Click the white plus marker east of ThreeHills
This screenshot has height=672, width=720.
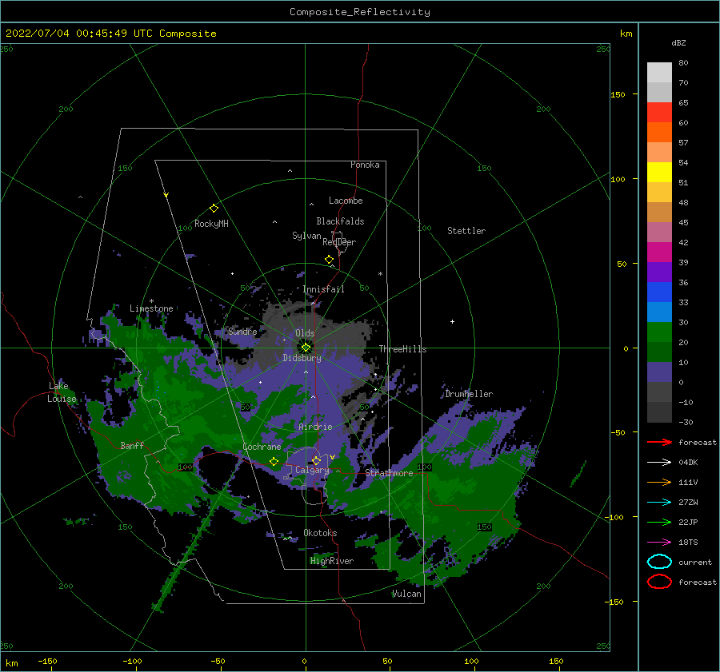(452, 321)
